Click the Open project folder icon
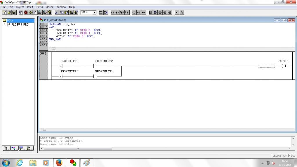297x167 pixels. point(9,12)
